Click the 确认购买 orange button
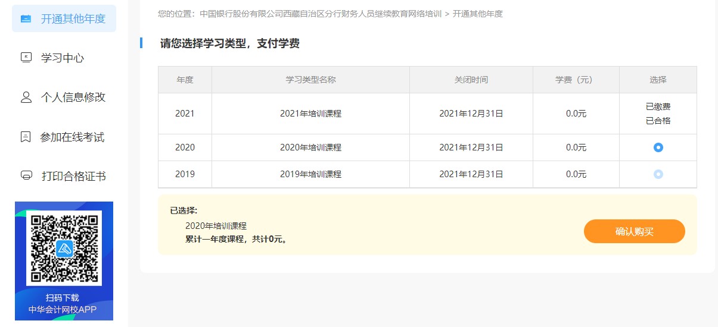The width and height of the screenshot is (718, 327). coord(634,231)
